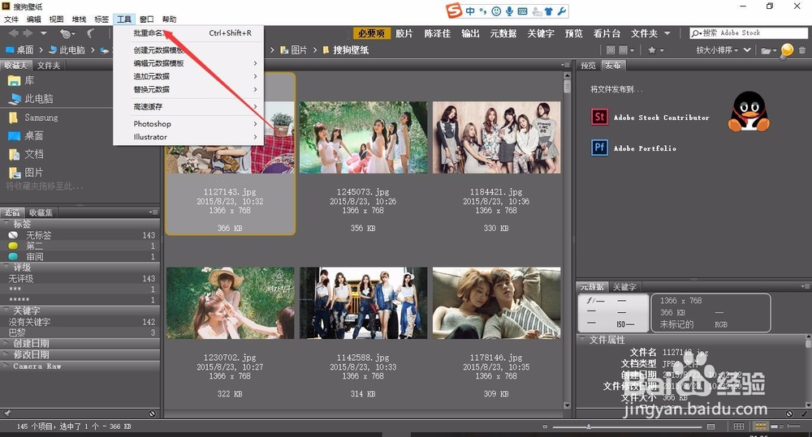The width and height of the screenshot is (812, 437).
Task: Switch to the 元数据 workspace
Action: pyautogui.click(x=503, y=33)
